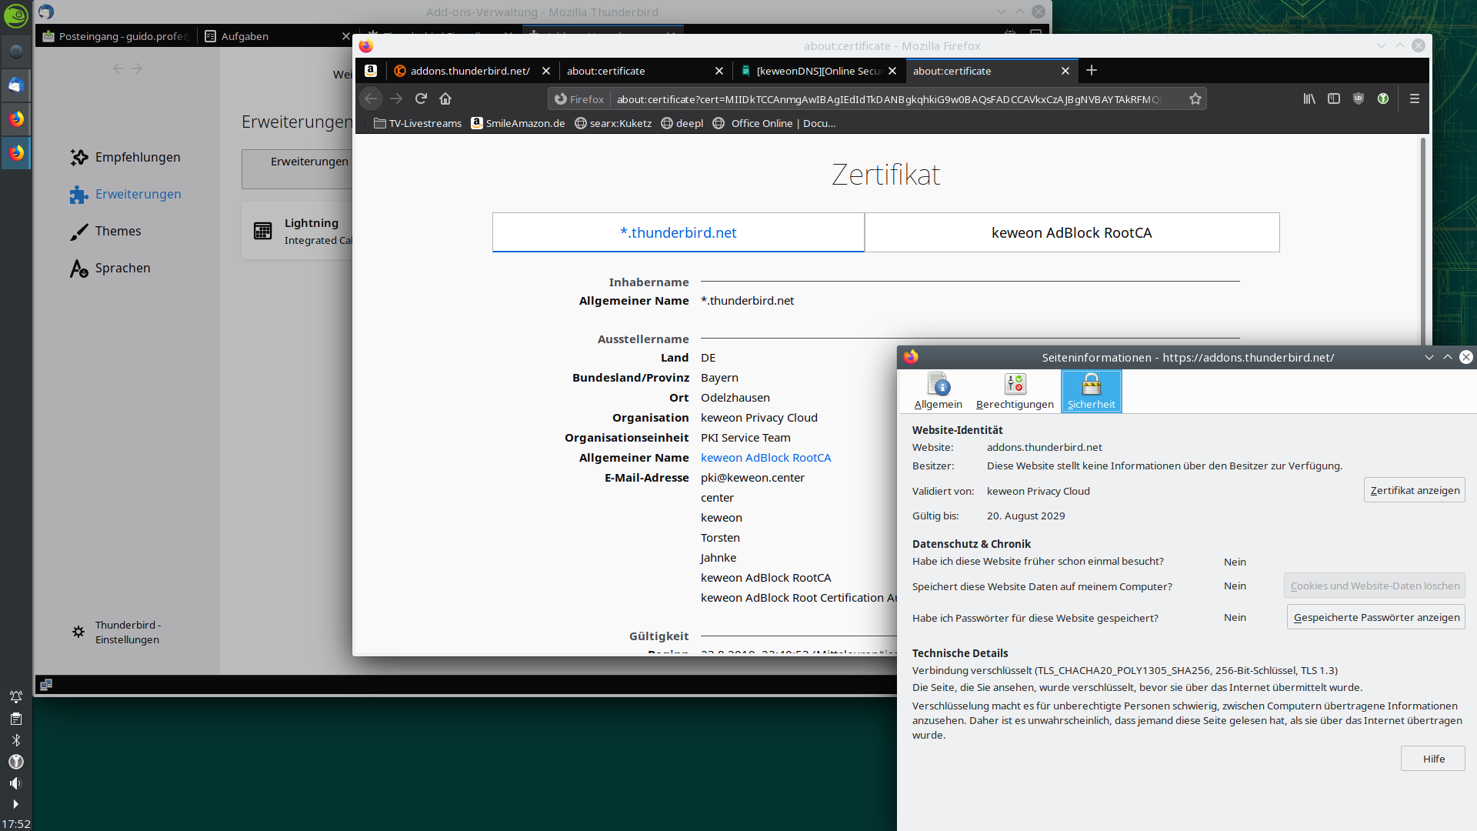Select the *.thunderbird.net certificate tab
Screen dimensions: 1477x831
(x=678, y=232)
